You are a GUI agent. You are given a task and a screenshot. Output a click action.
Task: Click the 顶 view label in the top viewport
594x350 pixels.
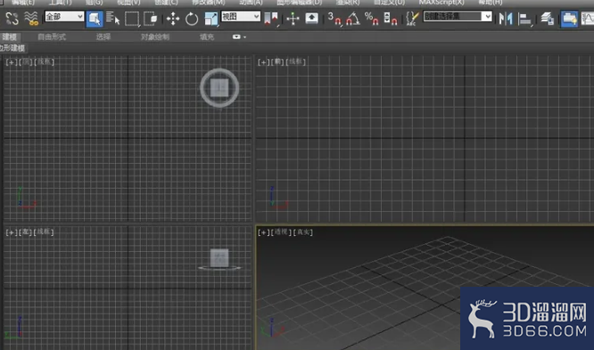(26, 61)
